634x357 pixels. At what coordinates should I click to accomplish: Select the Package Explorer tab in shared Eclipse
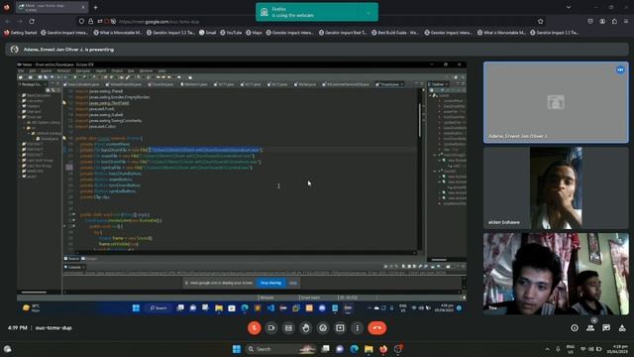(x=31, y=84)
